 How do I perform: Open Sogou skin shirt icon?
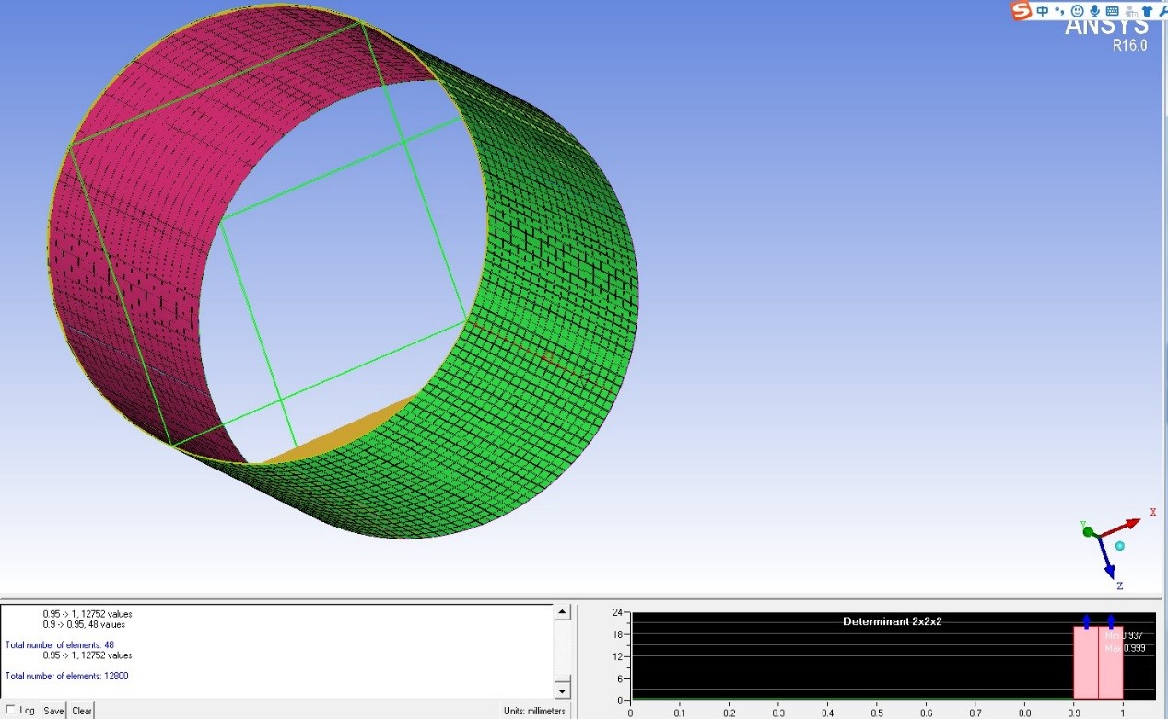point(1147,11)
